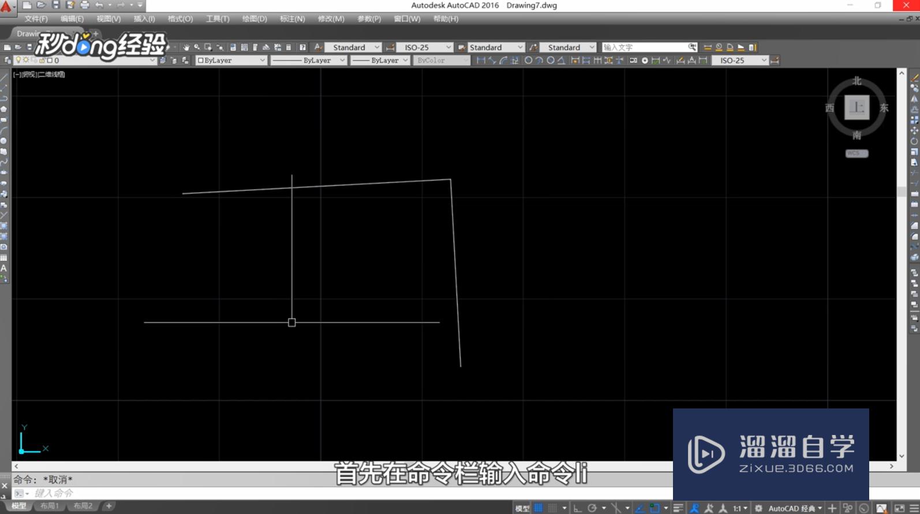
Task: Select the Pan hand tool
Action: (186, 47)
